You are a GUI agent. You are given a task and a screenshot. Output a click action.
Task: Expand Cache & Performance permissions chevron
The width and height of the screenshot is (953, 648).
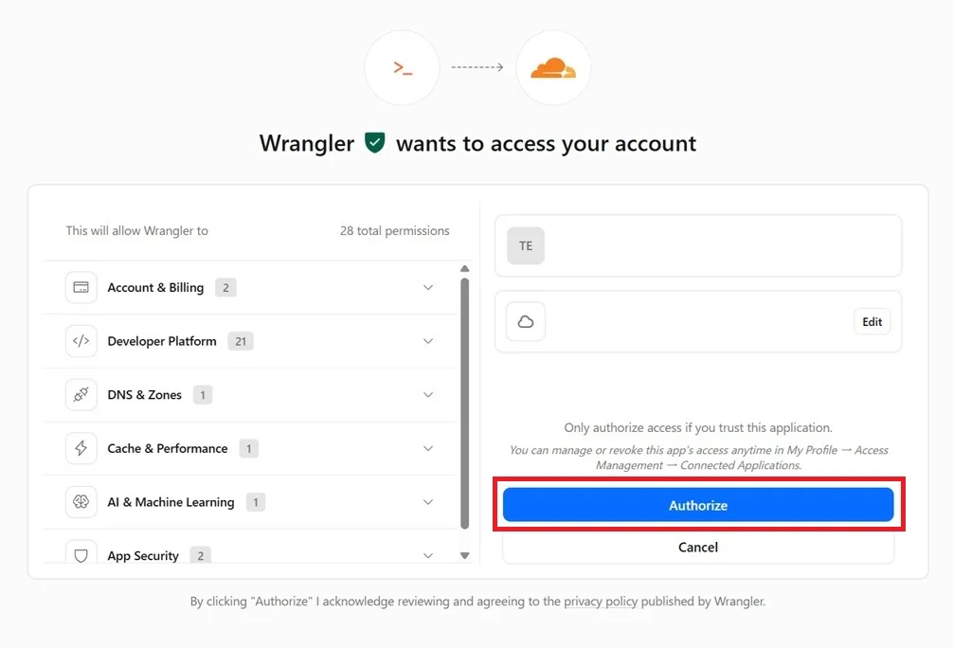[x=428, y=448]
